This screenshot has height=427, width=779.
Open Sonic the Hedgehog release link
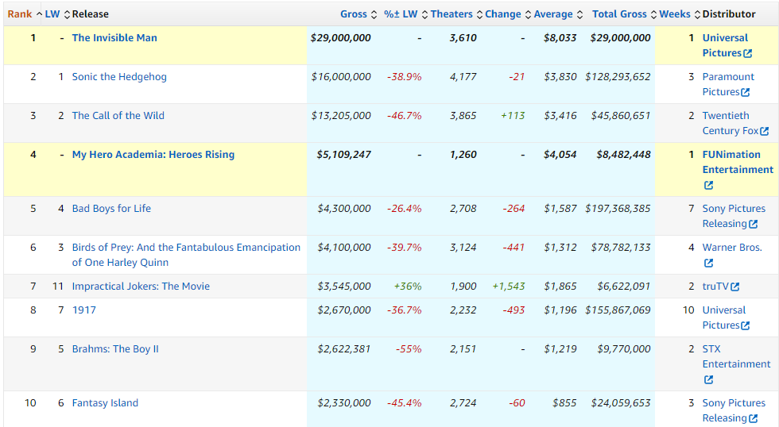119,76
